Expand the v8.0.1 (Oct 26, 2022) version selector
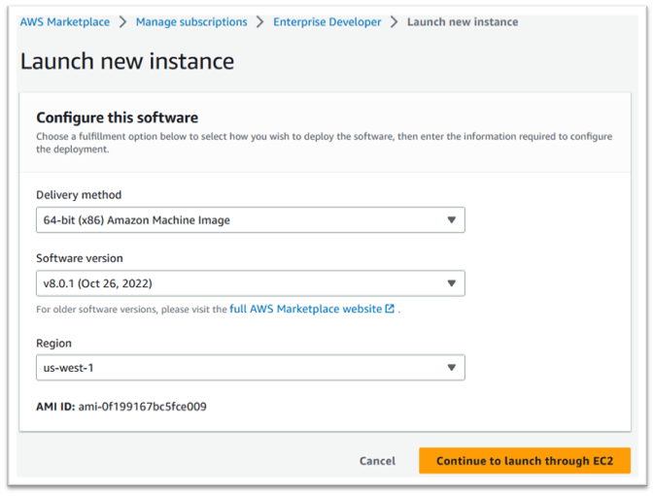 (250, 283)
